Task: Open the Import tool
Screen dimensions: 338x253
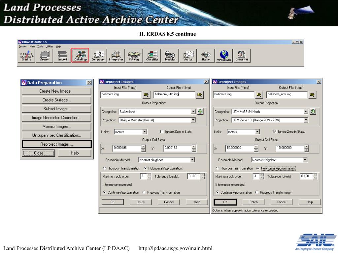Action: tap(62, 55)
